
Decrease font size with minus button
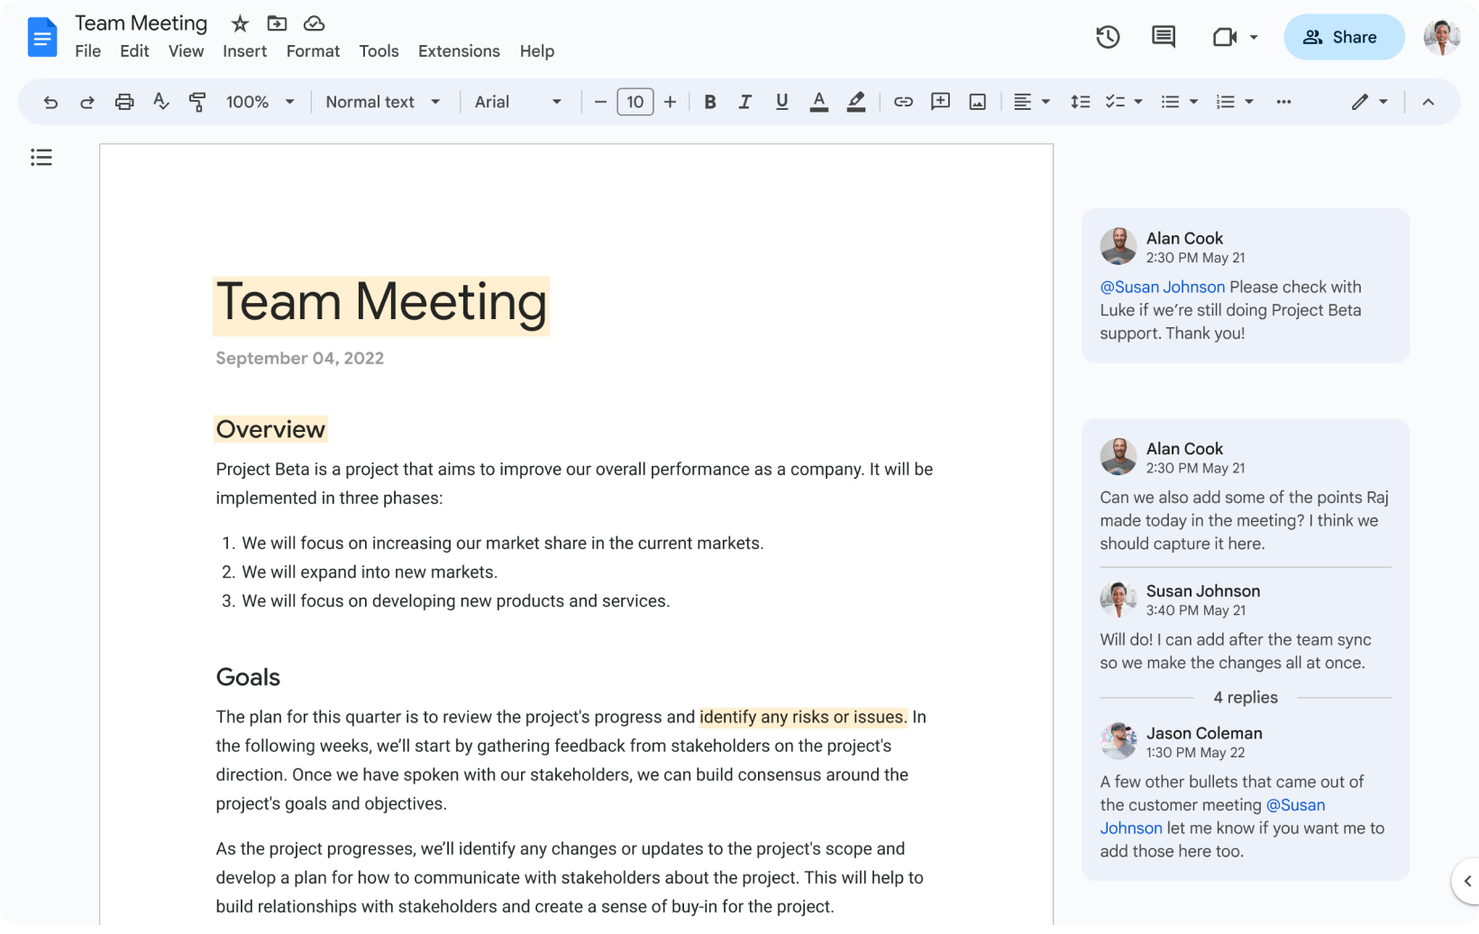(600, 102)
